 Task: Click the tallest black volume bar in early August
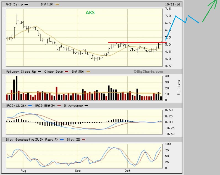click(x=17, y=88)
